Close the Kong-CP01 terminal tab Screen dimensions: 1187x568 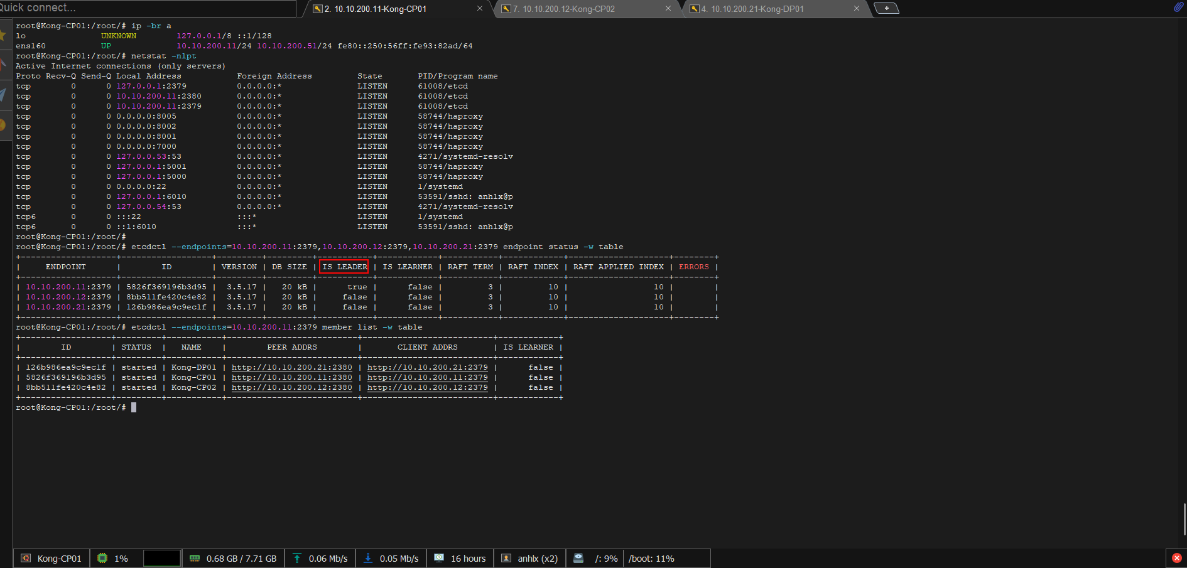pyautogui.click(x=480, y=9)
